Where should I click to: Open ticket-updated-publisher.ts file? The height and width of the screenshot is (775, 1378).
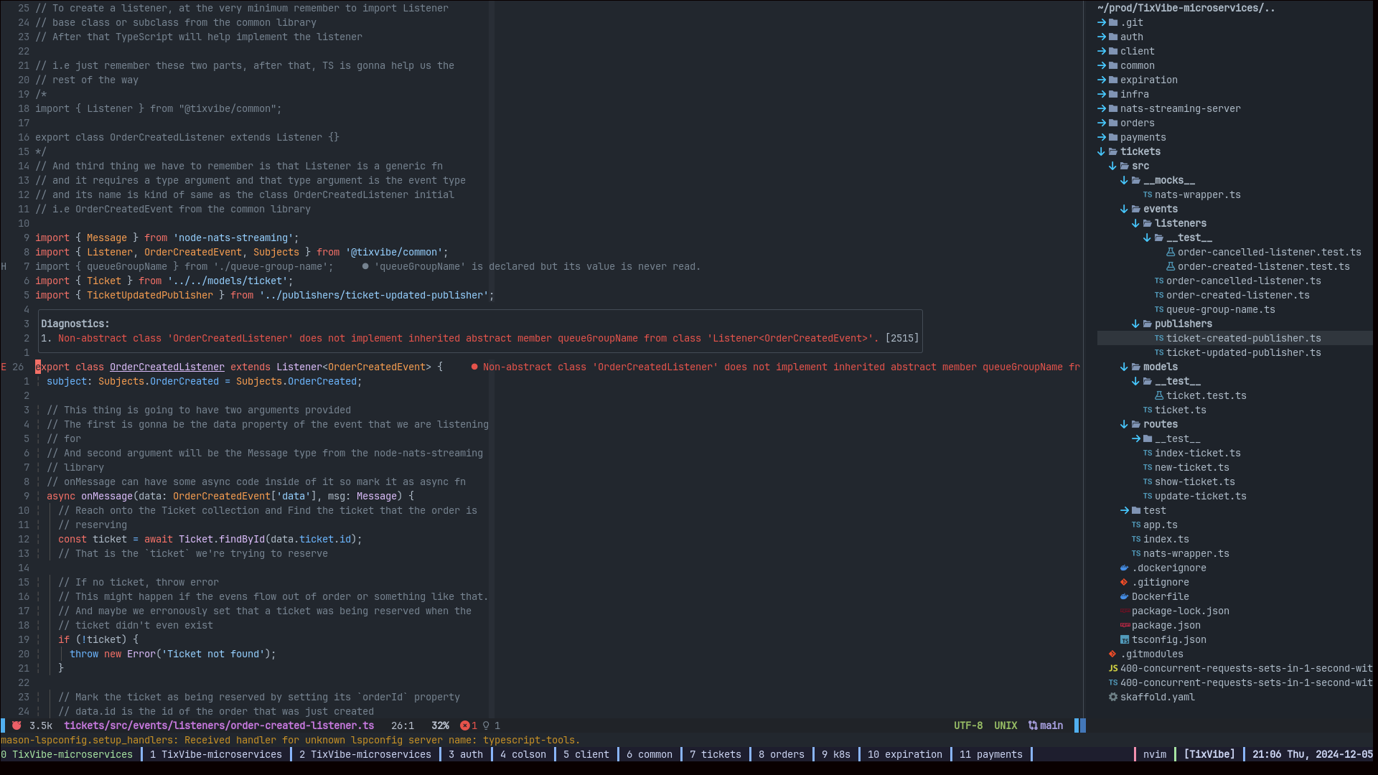click(x=1243, y=352)
